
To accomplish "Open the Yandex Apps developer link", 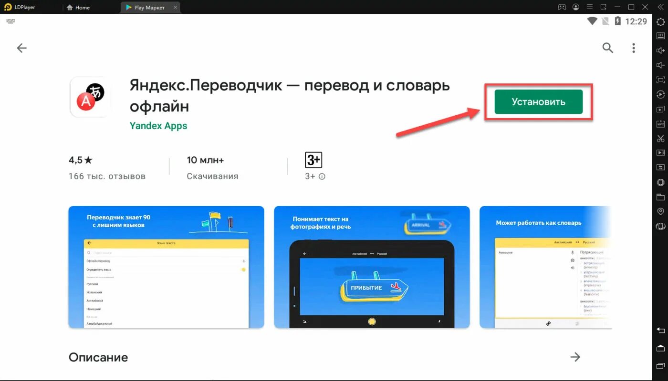I will pyautogui.click(x=158, y=126).
